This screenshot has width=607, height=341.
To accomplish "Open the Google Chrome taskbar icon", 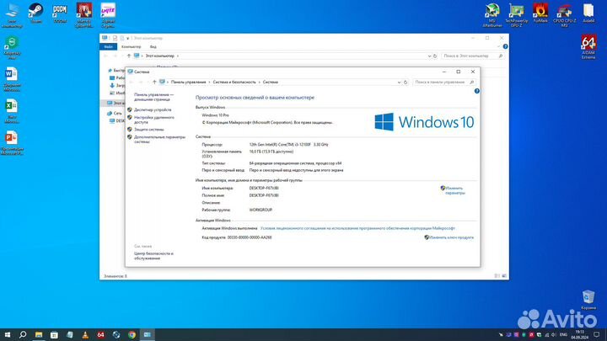I will point(132,334).
